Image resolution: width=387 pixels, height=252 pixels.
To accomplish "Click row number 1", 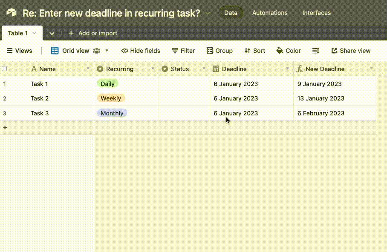I will click(4, 83).
